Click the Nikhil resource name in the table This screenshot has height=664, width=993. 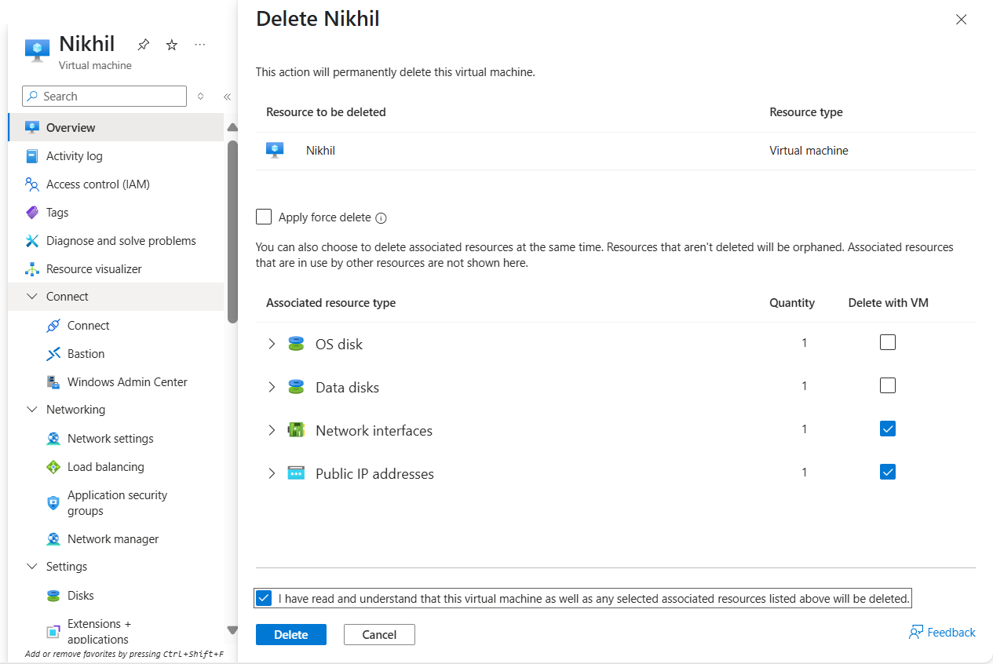pos(320,151)
